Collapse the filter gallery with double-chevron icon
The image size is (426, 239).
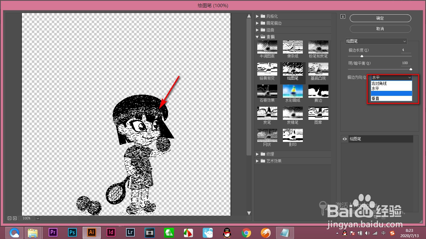pyautogui.click(x=343, y=17)
